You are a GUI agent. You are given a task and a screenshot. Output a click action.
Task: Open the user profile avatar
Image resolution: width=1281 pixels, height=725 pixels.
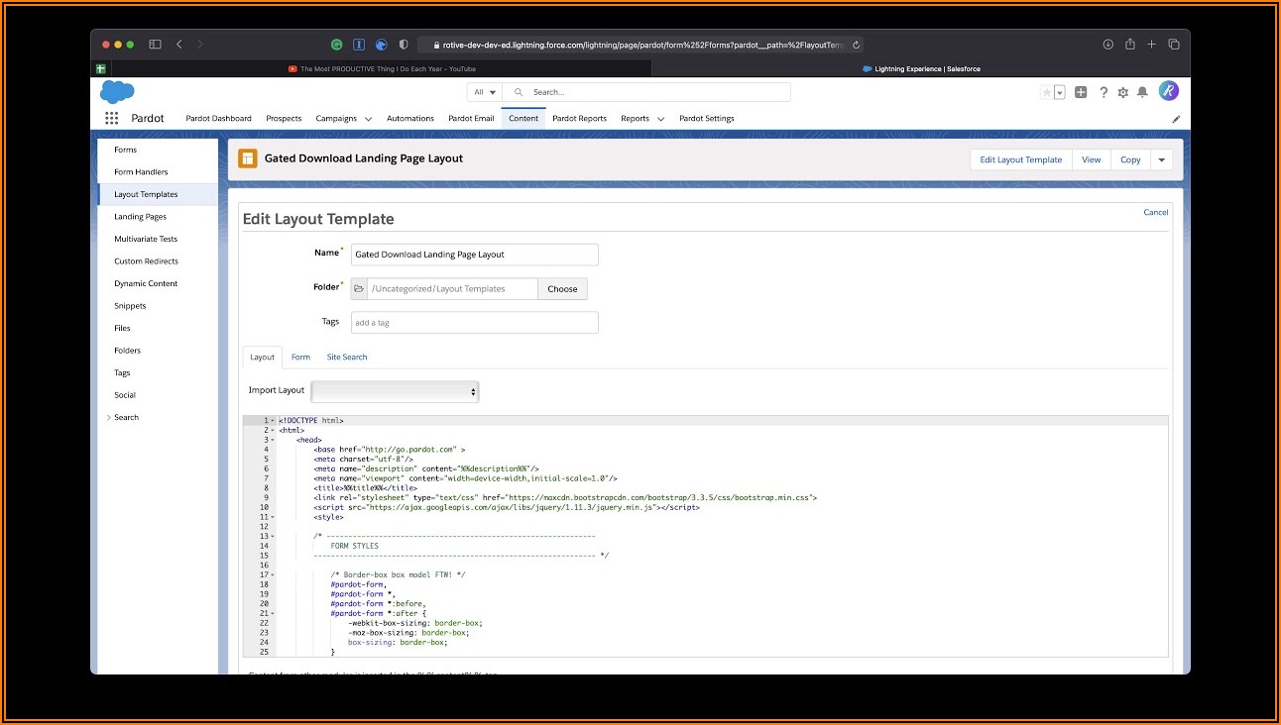pyautogui.click(x=1168, y=91)
